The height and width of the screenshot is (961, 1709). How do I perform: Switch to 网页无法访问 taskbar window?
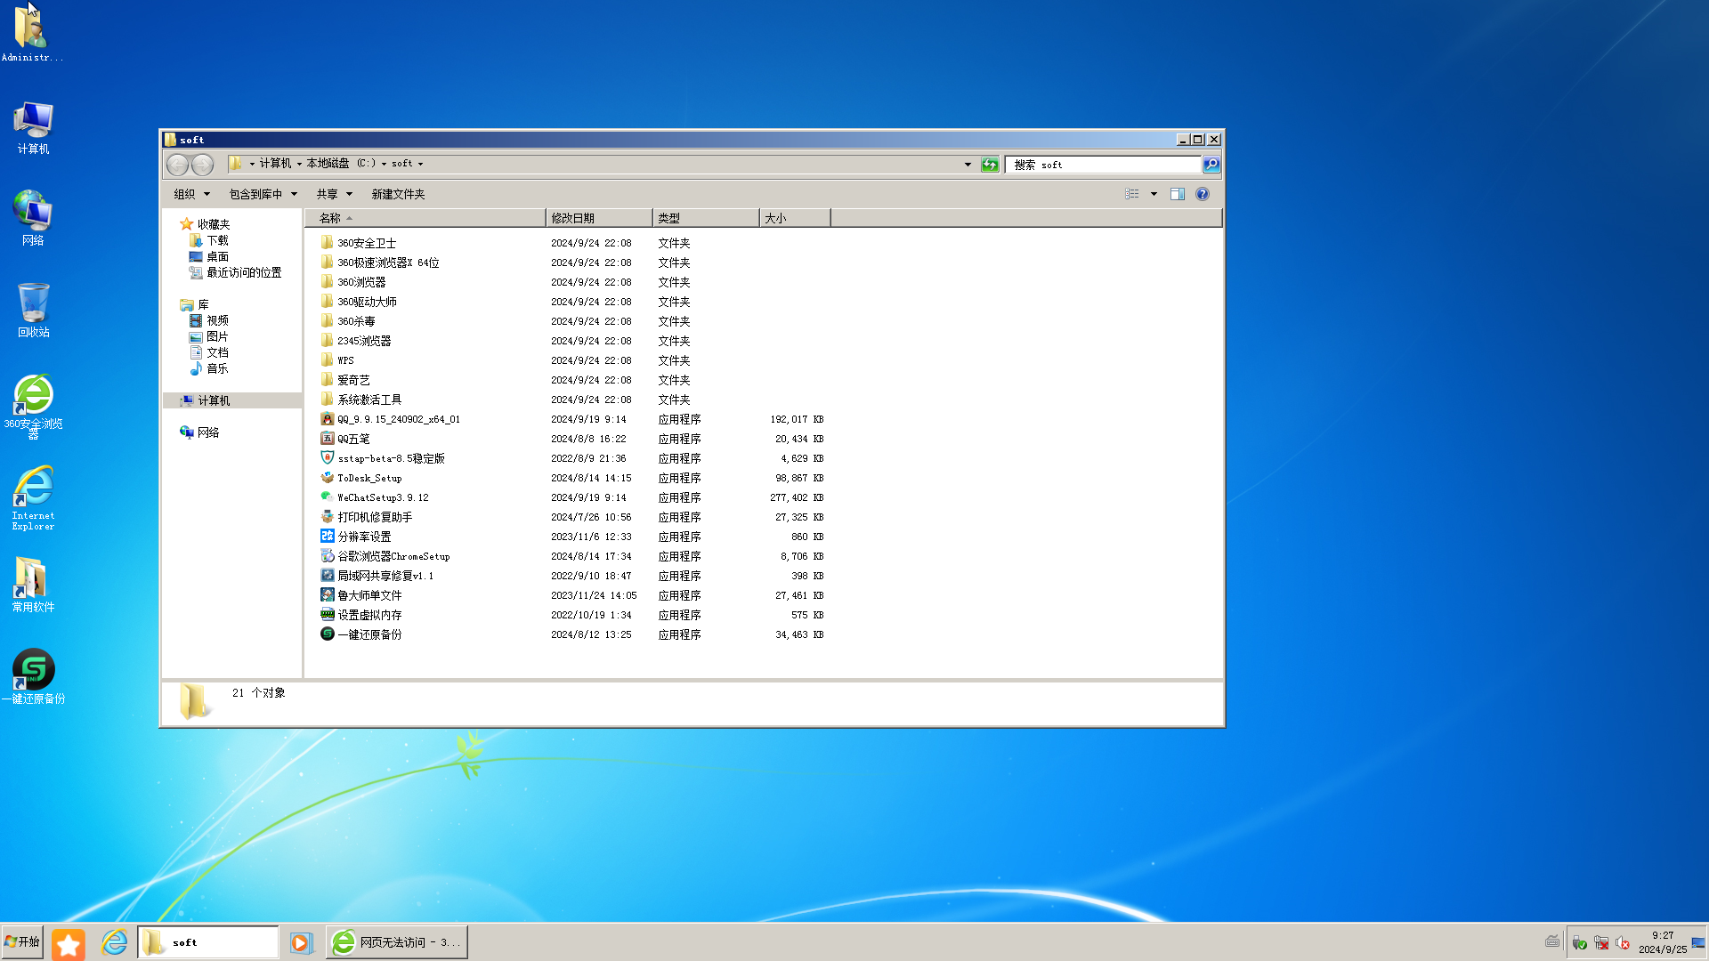click(x=397, y=942)
